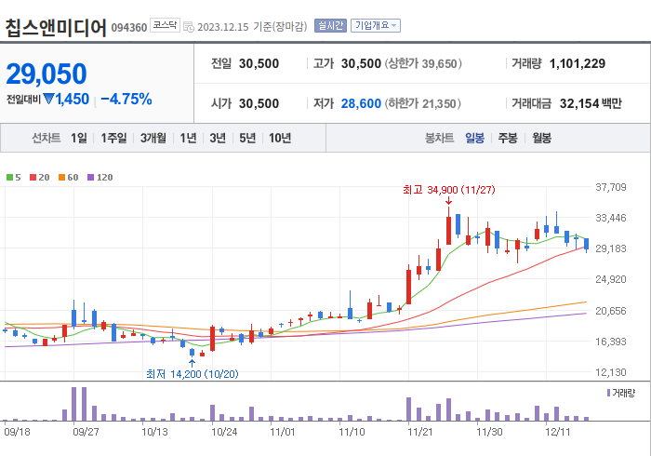Screen dimensions: 651x456
Task: Click the 최고 34,900 (11/27) marker
Action: point(449,190)
